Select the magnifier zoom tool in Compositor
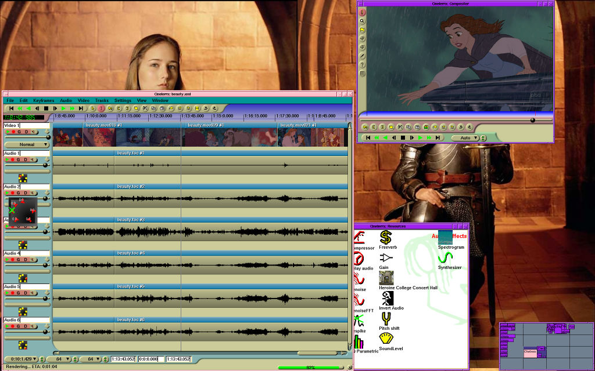 (363, 21)
